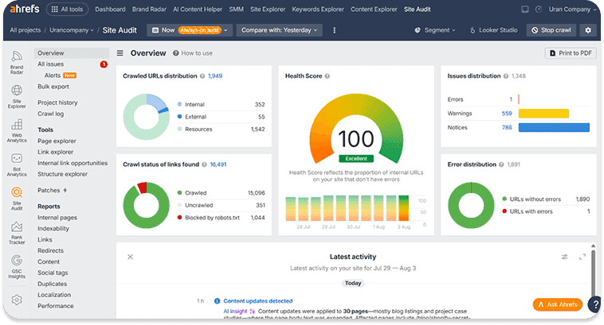Open Looker Studio link
This screenshot has width=604, height=325.
(494, 30)
